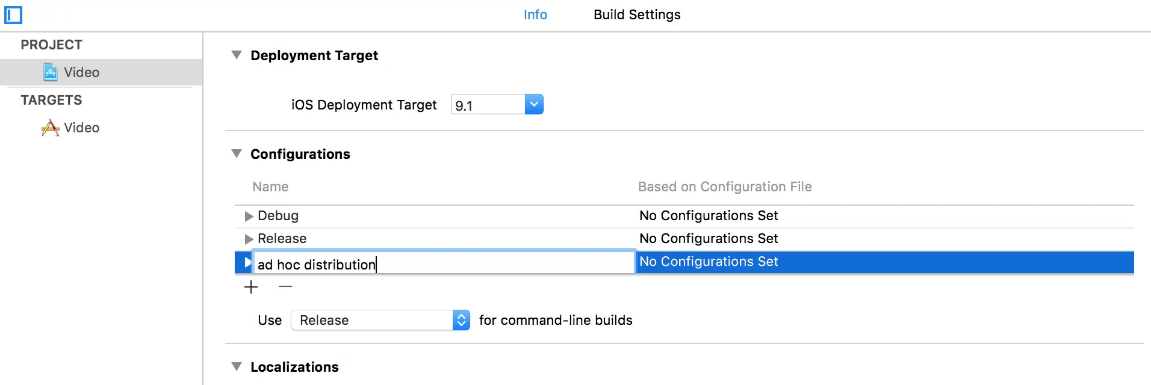Viewport: 1151px width, 385px height.
Task: Select the Video project file icon
Action: point(51,72)
